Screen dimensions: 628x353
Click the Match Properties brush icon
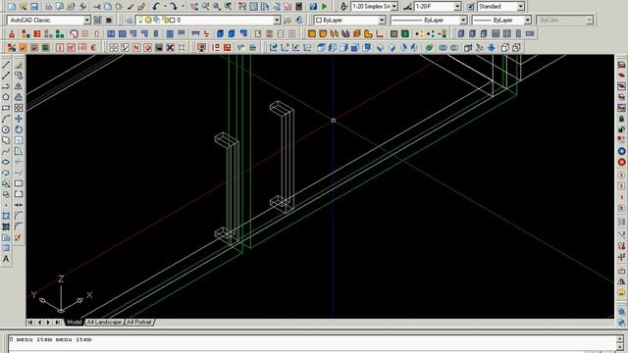click(x=141, y=7)
